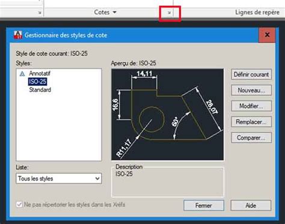Viewport: 285px width, 224px height.
Task: Click the annotative triangle icon beside Annotatif
Action: click(x=22, y=74)
